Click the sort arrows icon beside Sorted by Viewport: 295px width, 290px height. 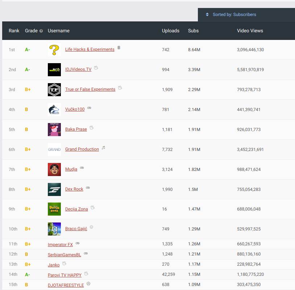[207, 15]
